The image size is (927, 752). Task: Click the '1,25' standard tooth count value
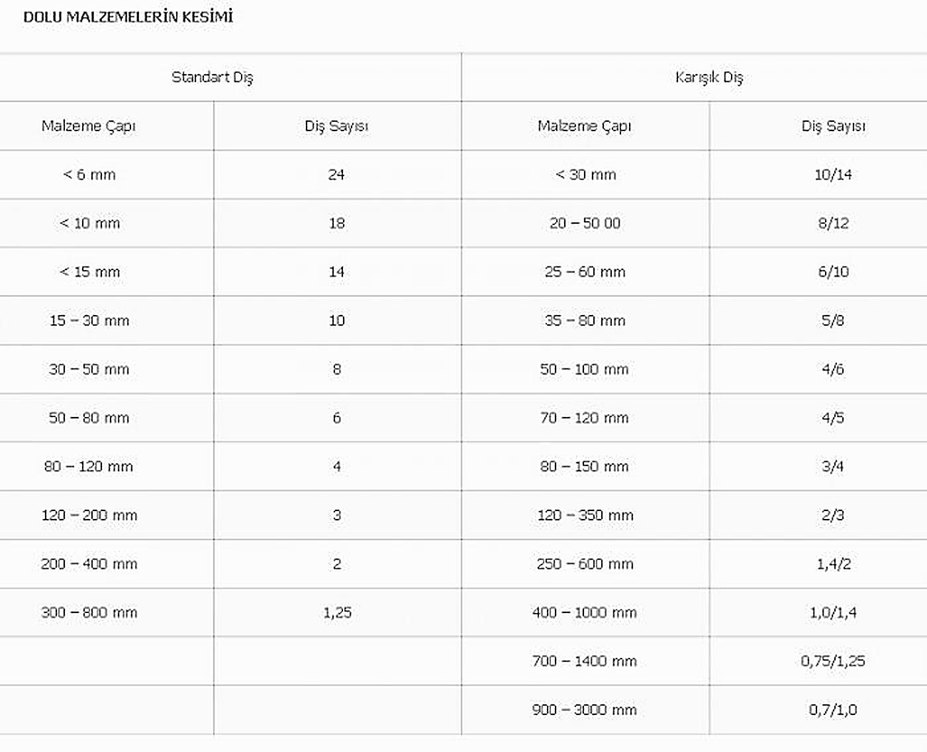pos(337,612)
